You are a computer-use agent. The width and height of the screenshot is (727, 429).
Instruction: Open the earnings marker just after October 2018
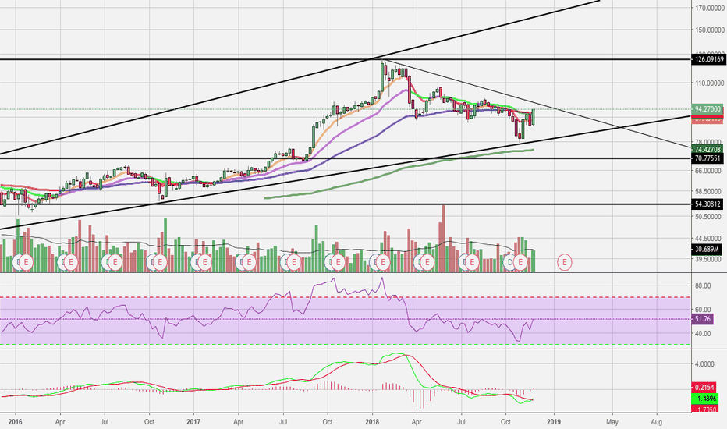pyautogui.click(x=520, y=263)
